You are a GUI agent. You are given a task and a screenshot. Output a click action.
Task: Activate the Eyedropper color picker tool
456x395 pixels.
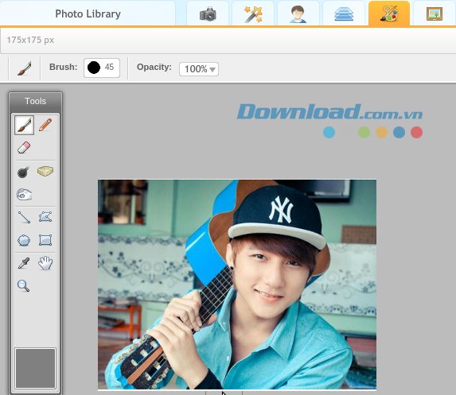coord(24,263)
